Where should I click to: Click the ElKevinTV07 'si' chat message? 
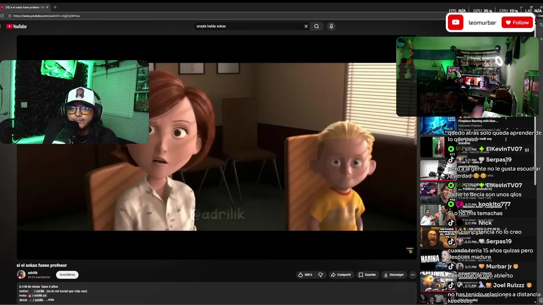coord(526,150)
